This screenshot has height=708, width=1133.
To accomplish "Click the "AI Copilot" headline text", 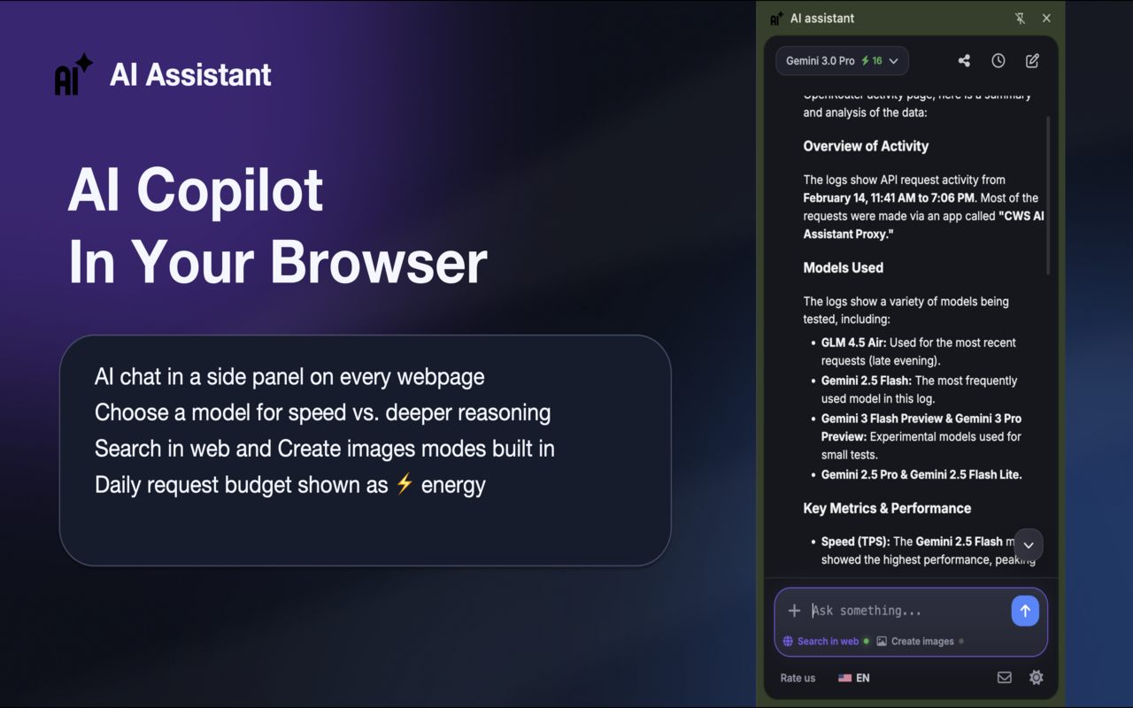I will point(196,190).
